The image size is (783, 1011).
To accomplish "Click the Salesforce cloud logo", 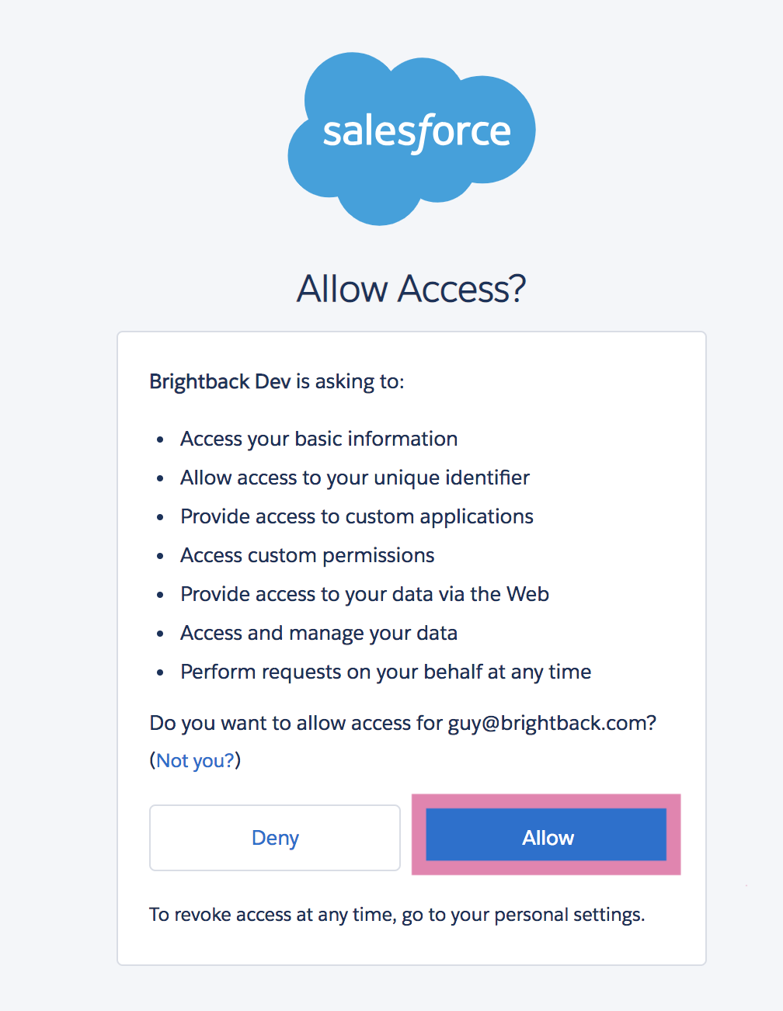I will point(411,138).
